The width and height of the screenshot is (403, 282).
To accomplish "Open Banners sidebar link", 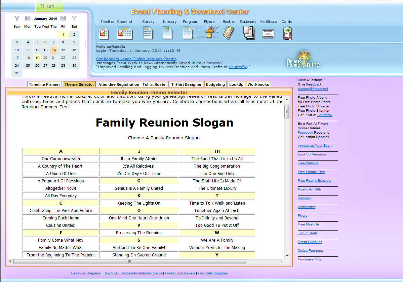I will (304, 198).
